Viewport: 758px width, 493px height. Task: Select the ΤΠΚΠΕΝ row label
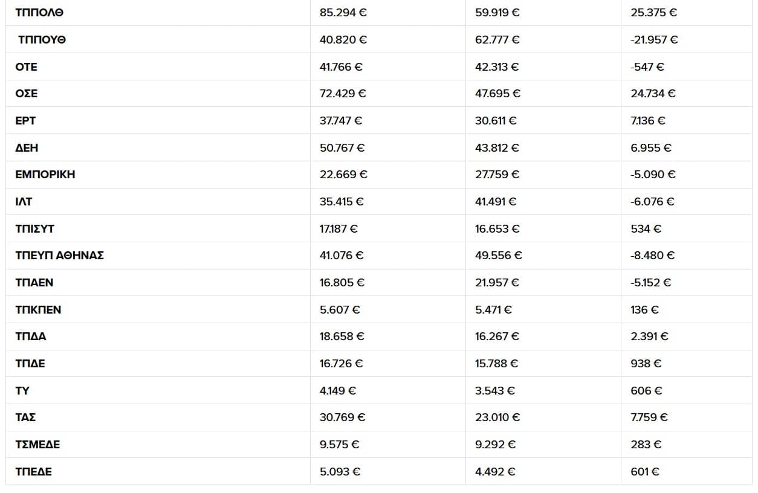click(x=38, y=310)
